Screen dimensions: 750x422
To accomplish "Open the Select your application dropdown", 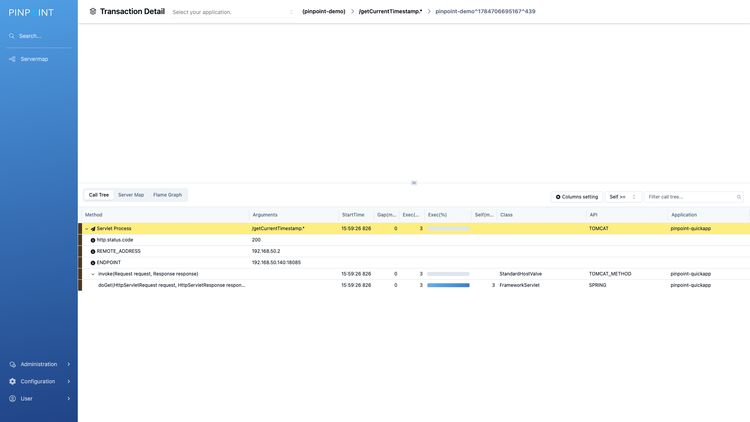I will coord(233,12).
